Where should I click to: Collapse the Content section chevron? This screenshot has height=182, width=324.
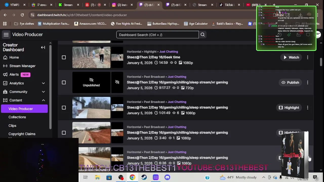(x=43, y=100)
